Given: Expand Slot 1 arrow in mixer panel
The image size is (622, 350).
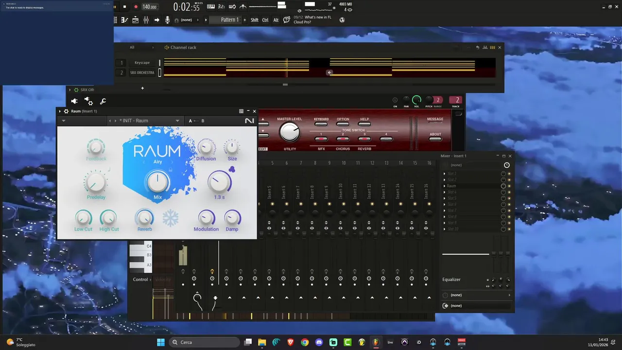Looking at the screenshot, I should [x=444, y=174].
